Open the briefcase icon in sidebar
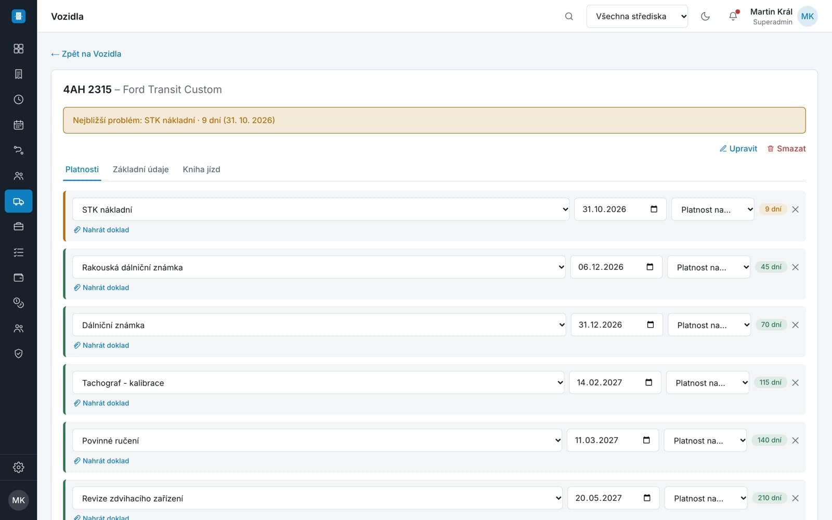The width and height of the screenshot is (832, 520). point(18,227)
